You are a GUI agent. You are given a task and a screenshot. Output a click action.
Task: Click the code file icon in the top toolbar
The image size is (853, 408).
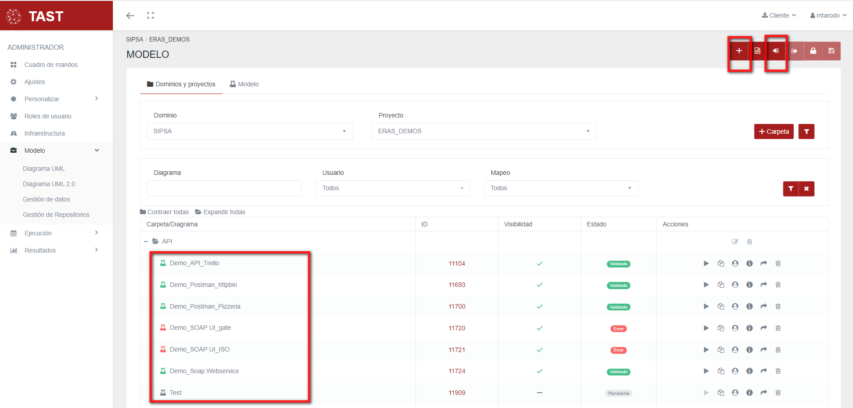[757, 51]
